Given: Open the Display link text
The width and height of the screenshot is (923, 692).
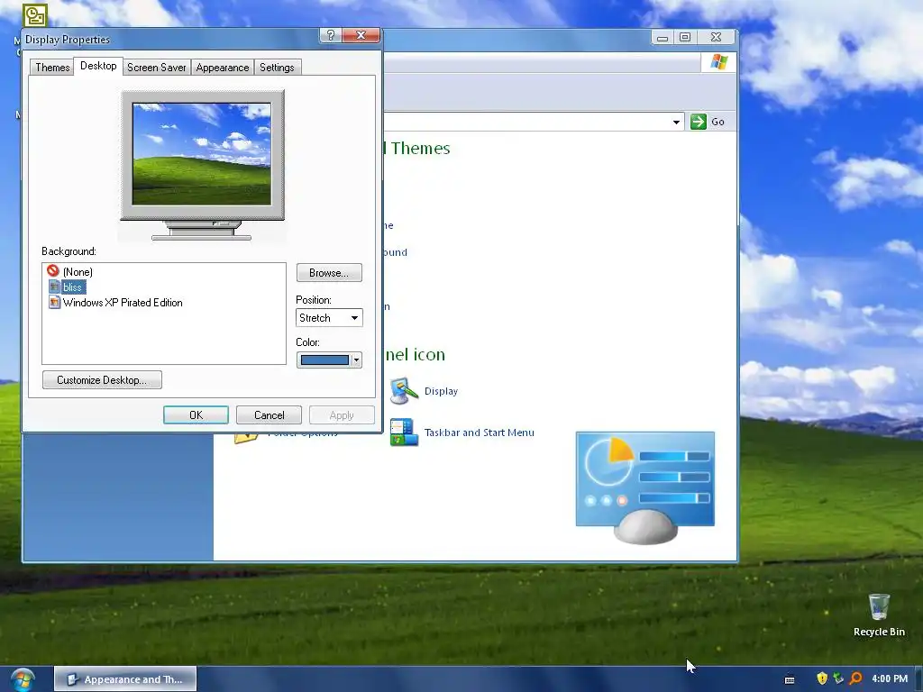Looking at the screenshot, I should click(441, 391).
